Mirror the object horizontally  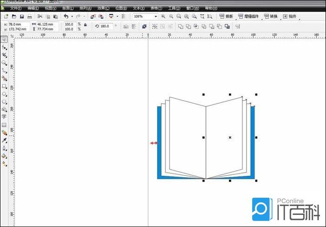(x=126, y=27)
